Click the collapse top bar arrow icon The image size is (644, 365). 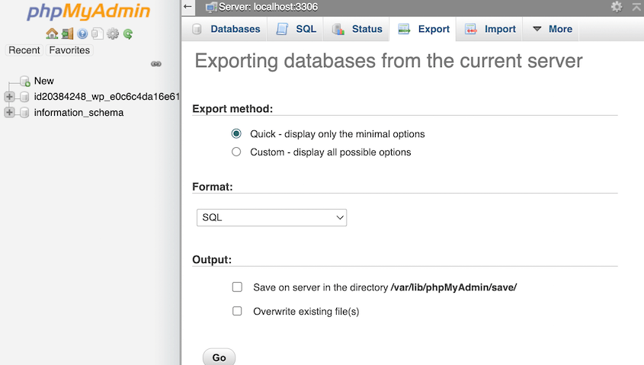(637, 7)
